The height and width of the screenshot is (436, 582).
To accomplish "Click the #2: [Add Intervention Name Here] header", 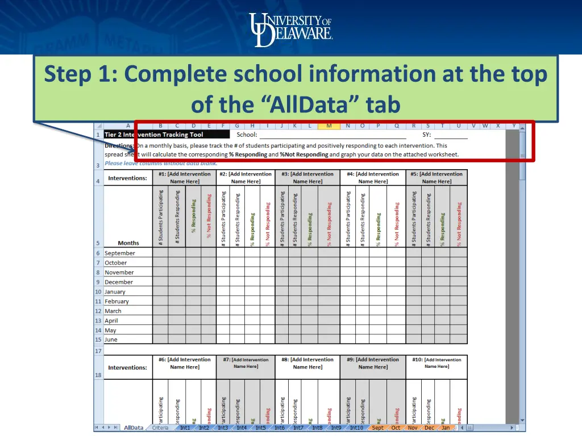I will pos(246,178).
